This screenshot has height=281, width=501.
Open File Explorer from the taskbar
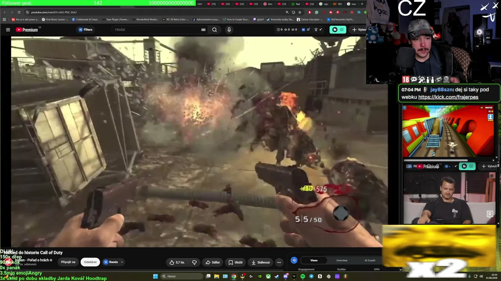pos(216,276)
